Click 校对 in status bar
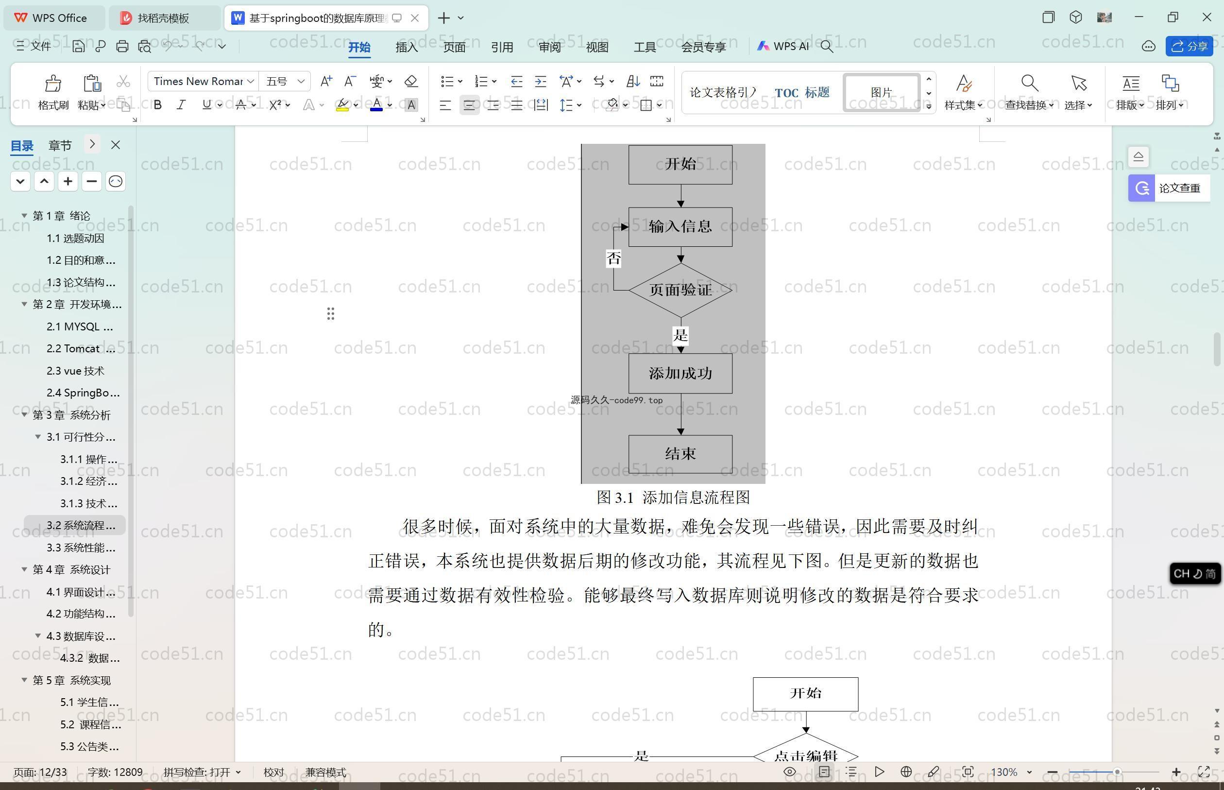The height and width of the screenshot is (790, 1224). tap(273, 772)
